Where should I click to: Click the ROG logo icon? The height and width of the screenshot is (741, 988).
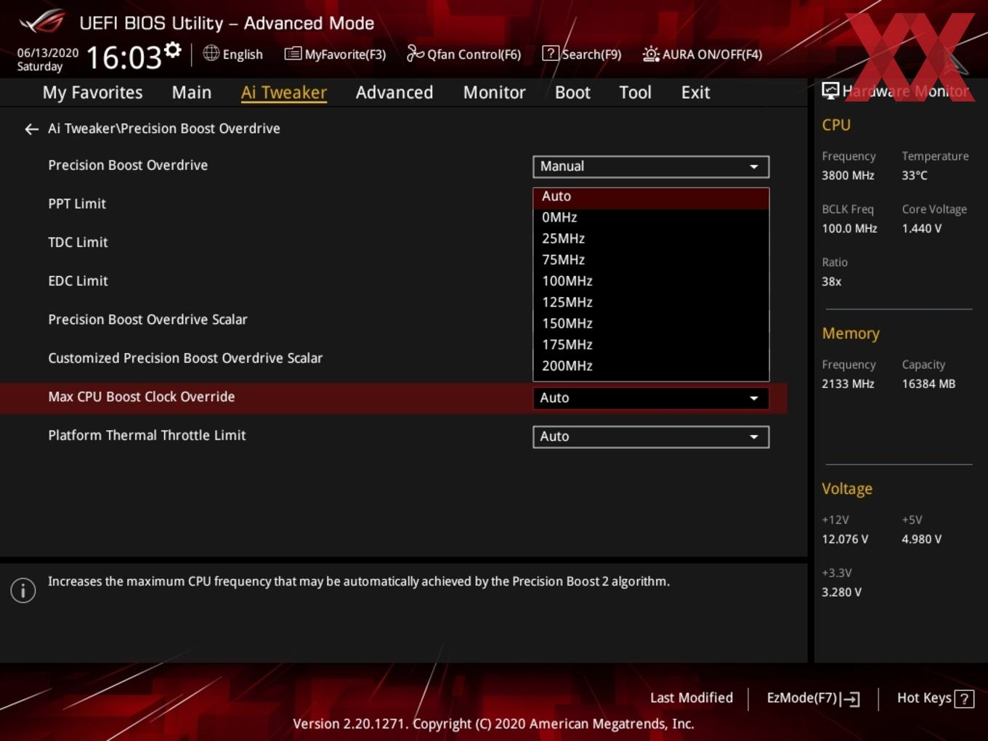coord(42,22)
